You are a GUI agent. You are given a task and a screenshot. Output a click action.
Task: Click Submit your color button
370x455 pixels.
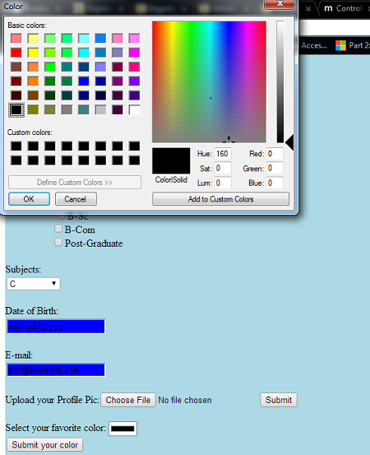pos(45,445)
